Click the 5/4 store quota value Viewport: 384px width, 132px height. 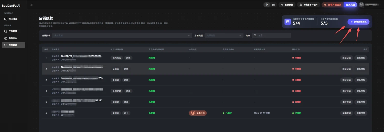click(x=296, y=23)
